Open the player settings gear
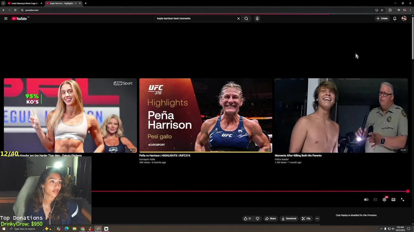414x232 pixels. (x=384, y=199)
